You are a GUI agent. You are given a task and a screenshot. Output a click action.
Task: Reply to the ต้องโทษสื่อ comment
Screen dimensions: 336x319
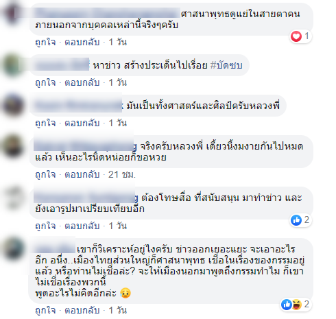click(82, 226)
